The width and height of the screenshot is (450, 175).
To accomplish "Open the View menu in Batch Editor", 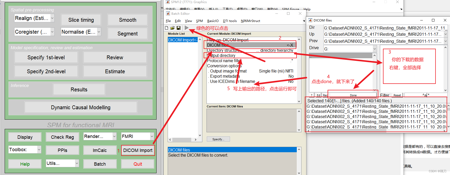I will (188, 21).
